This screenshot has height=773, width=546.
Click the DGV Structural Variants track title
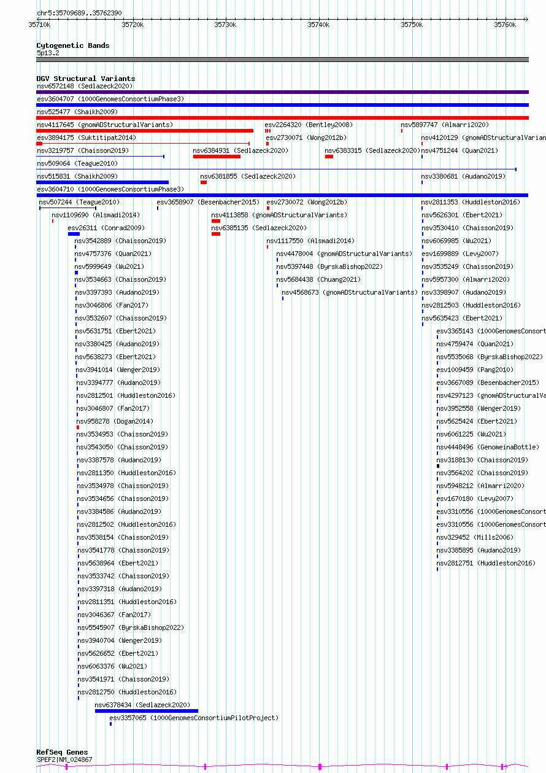click(x=86, y=79)
